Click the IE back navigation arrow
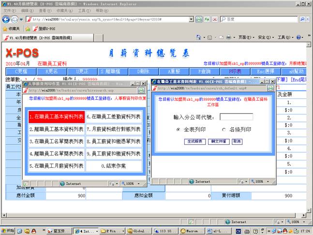 point(6,19)
